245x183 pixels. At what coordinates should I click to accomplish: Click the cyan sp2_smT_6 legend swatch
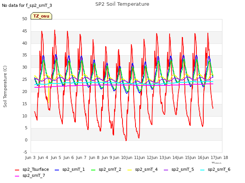tap(203, 170)
